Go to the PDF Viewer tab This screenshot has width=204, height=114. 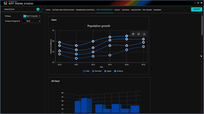tap(147, 10)
